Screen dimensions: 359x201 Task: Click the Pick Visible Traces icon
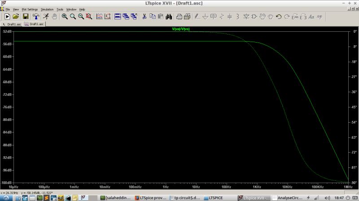coord(99,17)
